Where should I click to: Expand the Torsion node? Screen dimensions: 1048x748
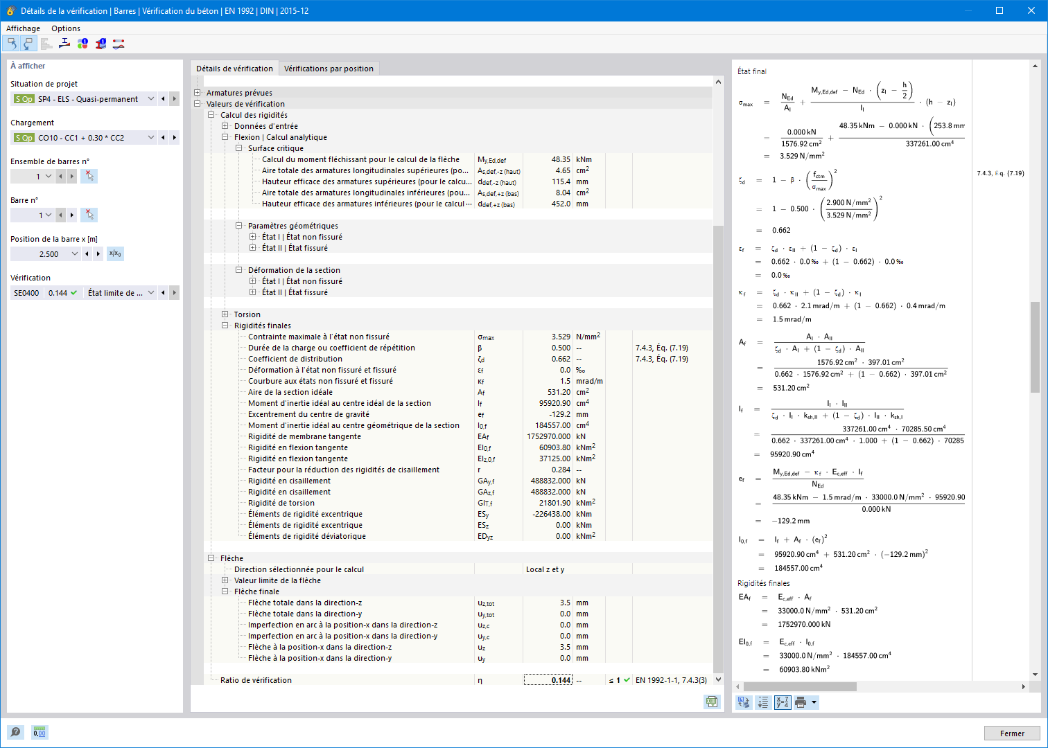(x=225, y=314)
